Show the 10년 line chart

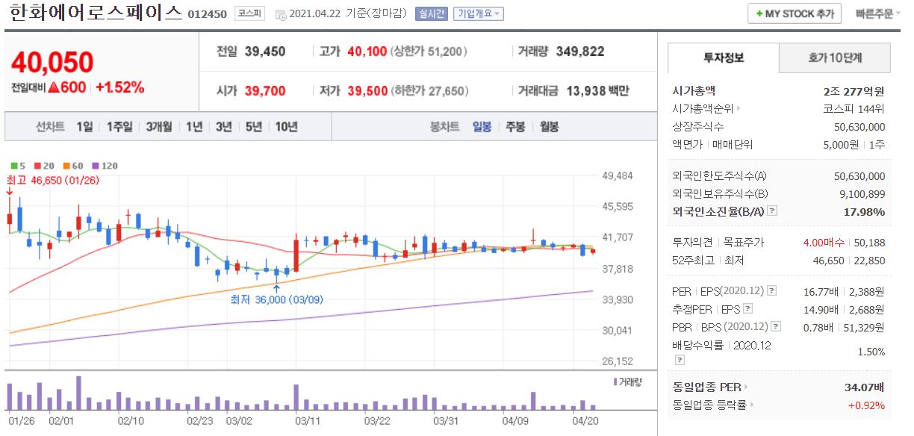pos(286,127)
